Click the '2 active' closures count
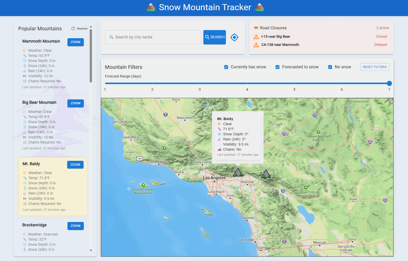This screenshot has height=261, width=408. pos(383,28)
